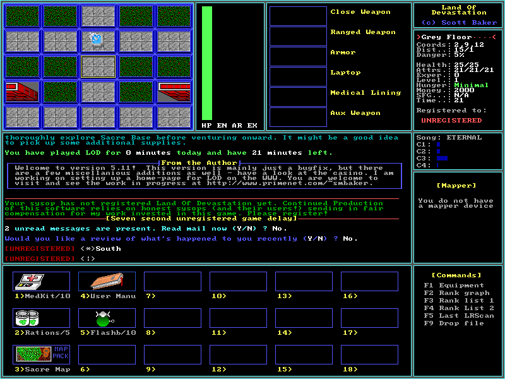The image size is (505, 379).
Task: Choose the F3 Rank list 1 command
Action: [x=459, y=301]
